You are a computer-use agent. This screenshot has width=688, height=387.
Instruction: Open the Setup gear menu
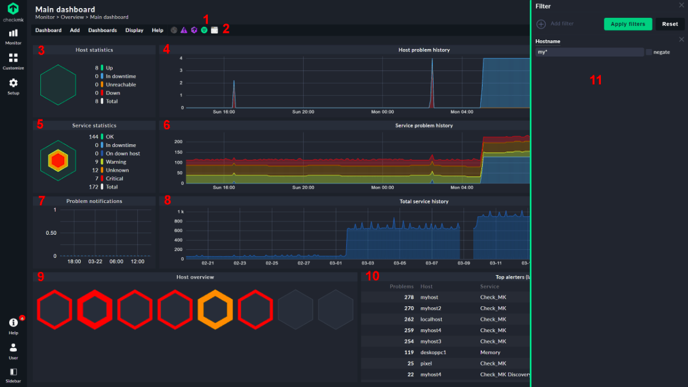tap(13, 87)
